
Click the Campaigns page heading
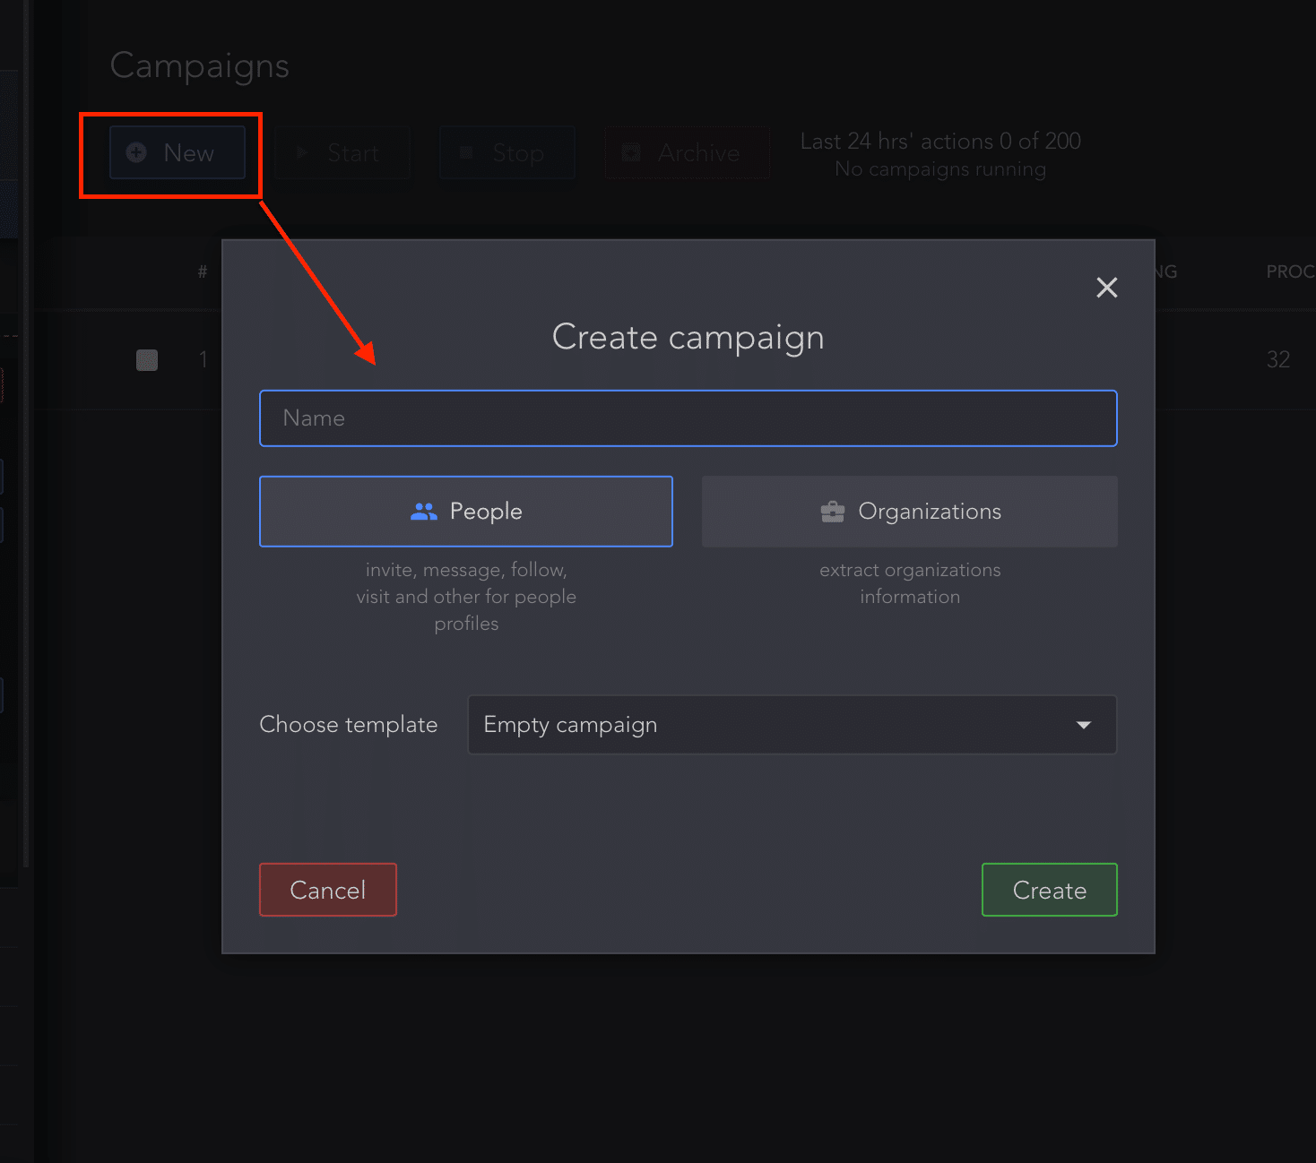point(200,66)
